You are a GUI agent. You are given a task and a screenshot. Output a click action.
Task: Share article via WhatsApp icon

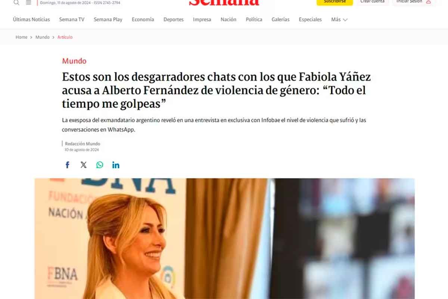[x=100, y=165]
